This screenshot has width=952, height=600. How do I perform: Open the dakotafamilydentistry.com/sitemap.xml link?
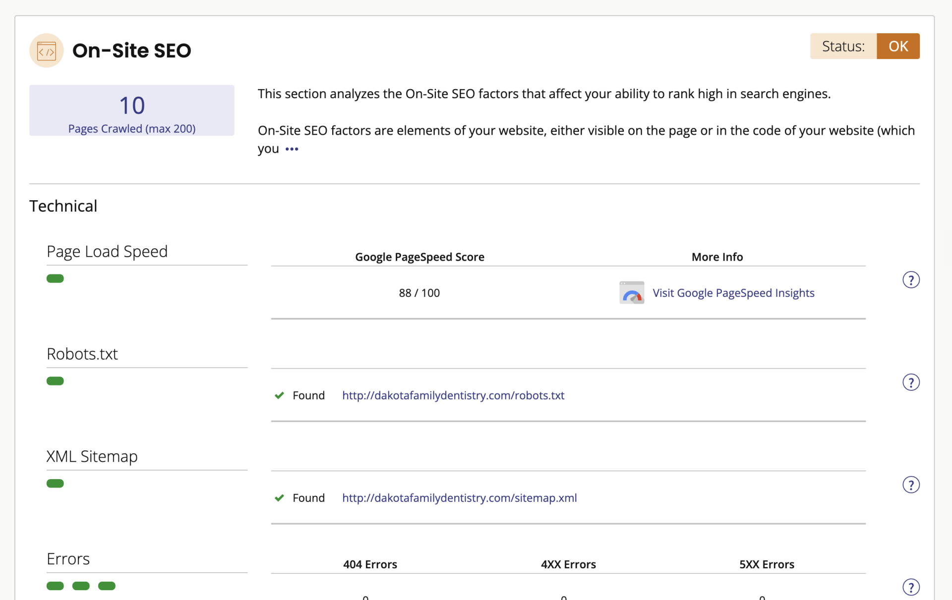point(460,498)
